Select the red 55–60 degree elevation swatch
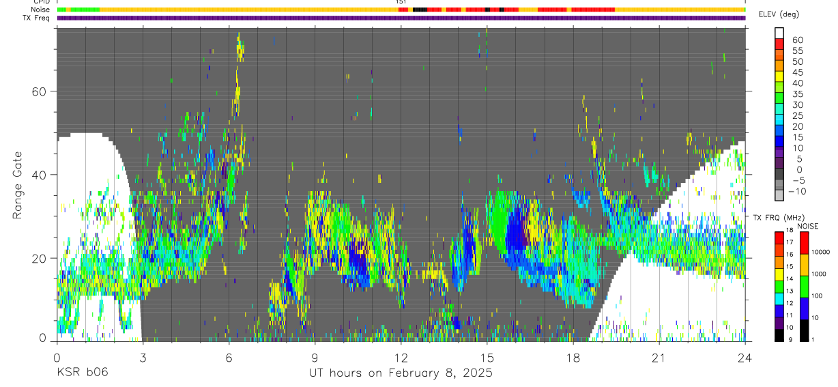The height and width of the screenshot is (387, 838). (779, 44)
